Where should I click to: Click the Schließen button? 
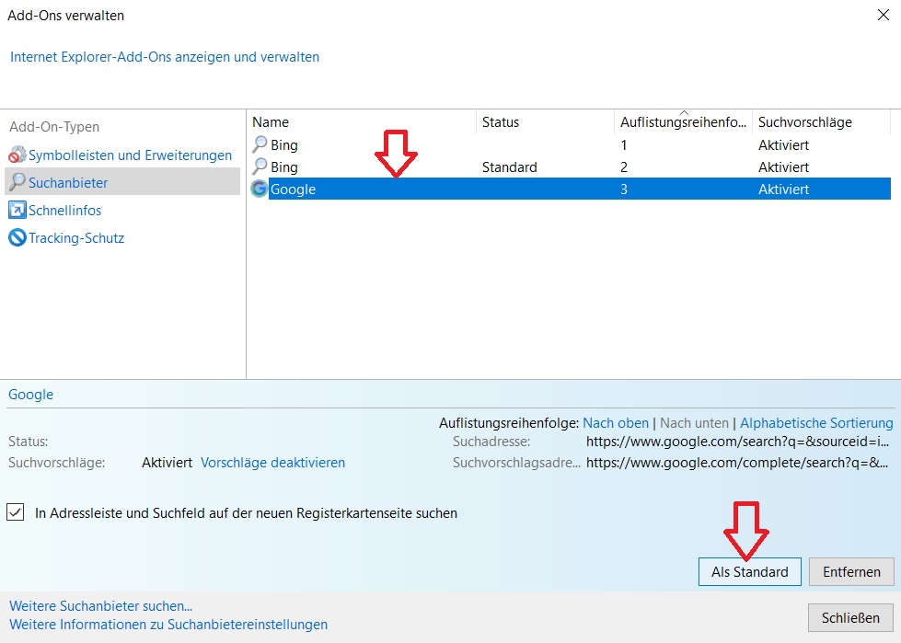(x=850, y=618)
